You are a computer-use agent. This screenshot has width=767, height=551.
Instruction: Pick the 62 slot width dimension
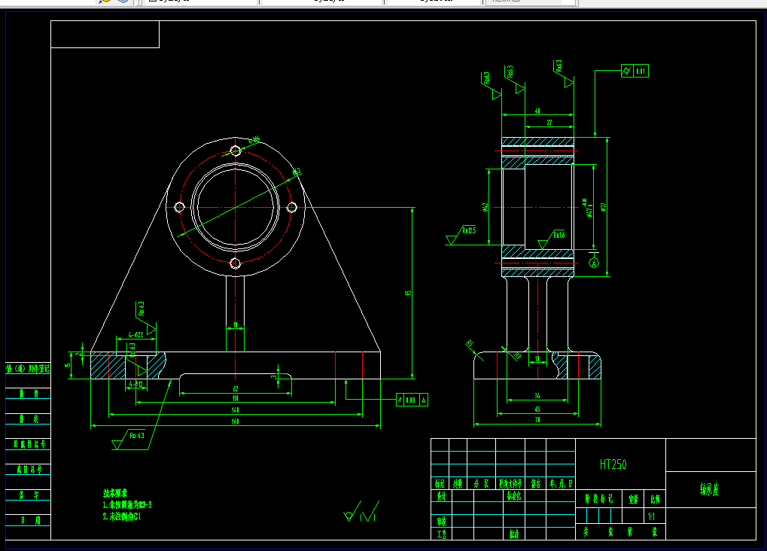(x=236, y=388)
